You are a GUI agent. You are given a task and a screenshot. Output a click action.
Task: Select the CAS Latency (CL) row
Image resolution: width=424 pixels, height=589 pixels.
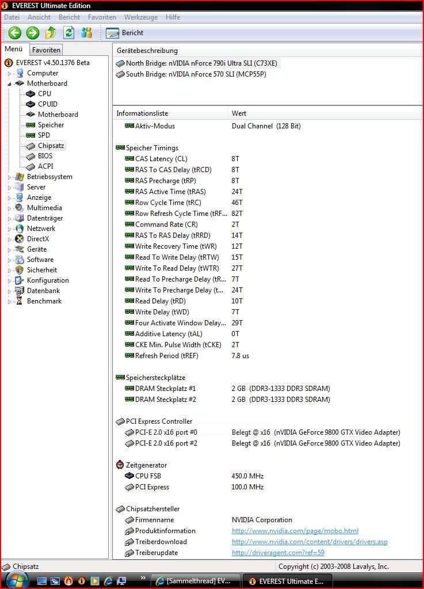(182, 159)
